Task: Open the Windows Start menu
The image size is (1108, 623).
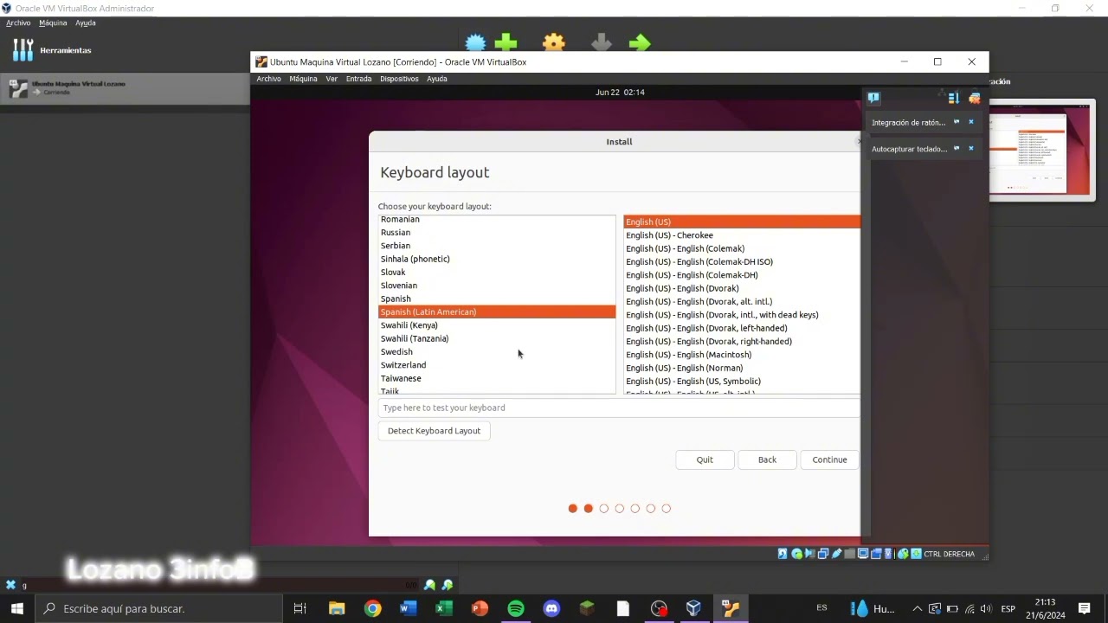Action: [17, 608]
